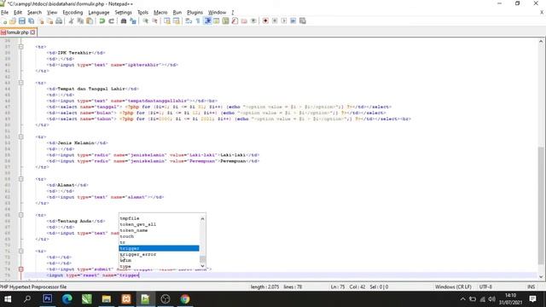Copy selection with the Copy toolbar icon
Screen dimensions: 546x307
[x=80, y=21]
